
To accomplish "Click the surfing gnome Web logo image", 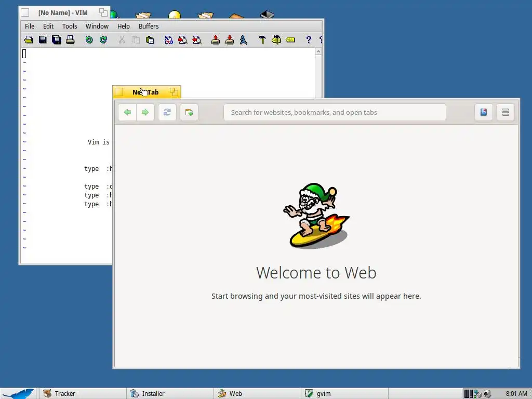I will (x=316, y=216).
